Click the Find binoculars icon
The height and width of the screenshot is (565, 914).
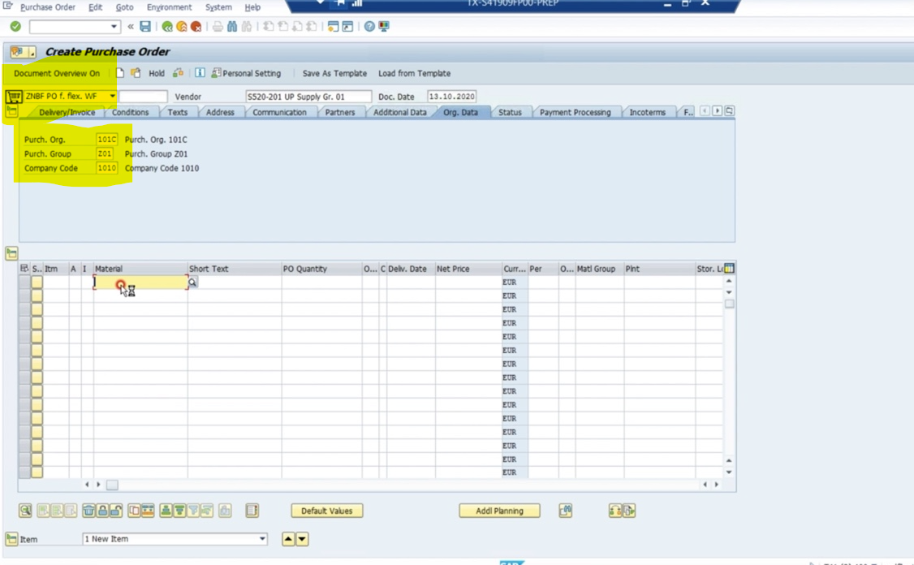[x=232, y=26]
